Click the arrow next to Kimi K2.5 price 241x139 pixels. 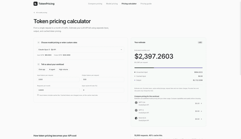tap(201, 119)
